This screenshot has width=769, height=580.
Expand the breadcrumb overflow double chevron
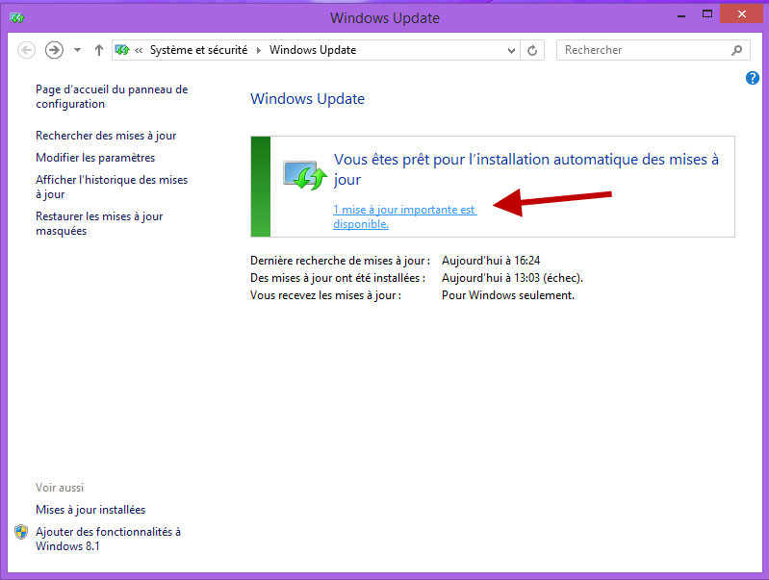pos(139,50)
